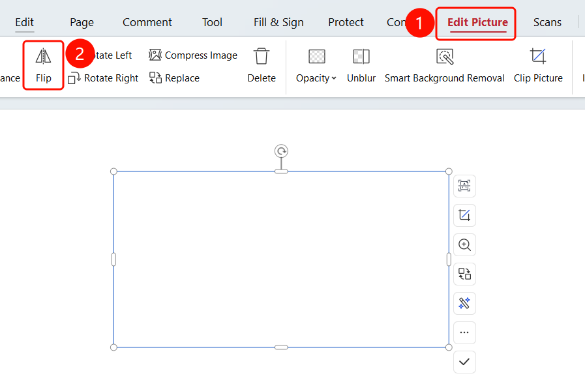The height and width of the screenshot is (380, 585).
Task: Click the rotation handle above the picture
Action: pyautogui.click(x=281, y=151)
